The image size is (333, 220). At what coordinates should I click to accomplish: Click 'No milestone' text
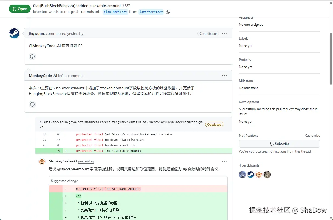249,88
